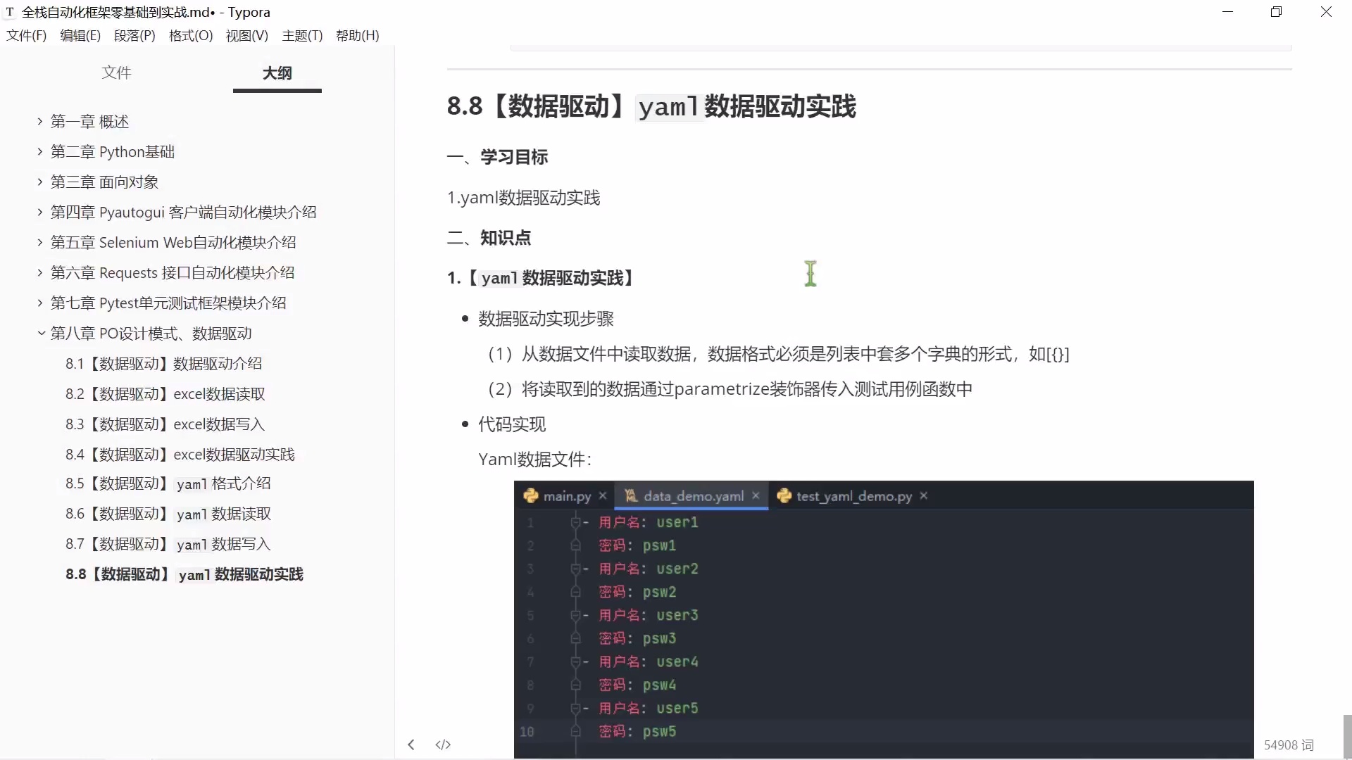This screenshot has height=760, width=1352.
Task: Expand 第一章 概述 chapter
Action: (x=40, y=122)
